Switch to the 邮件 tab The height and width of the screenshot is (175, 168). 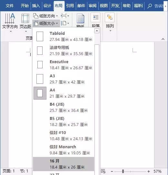(x=81, y=5)
